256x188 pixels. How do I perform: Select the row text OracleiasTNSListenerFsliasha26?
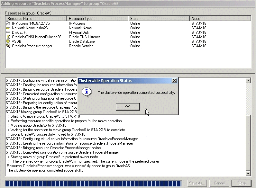37,37
